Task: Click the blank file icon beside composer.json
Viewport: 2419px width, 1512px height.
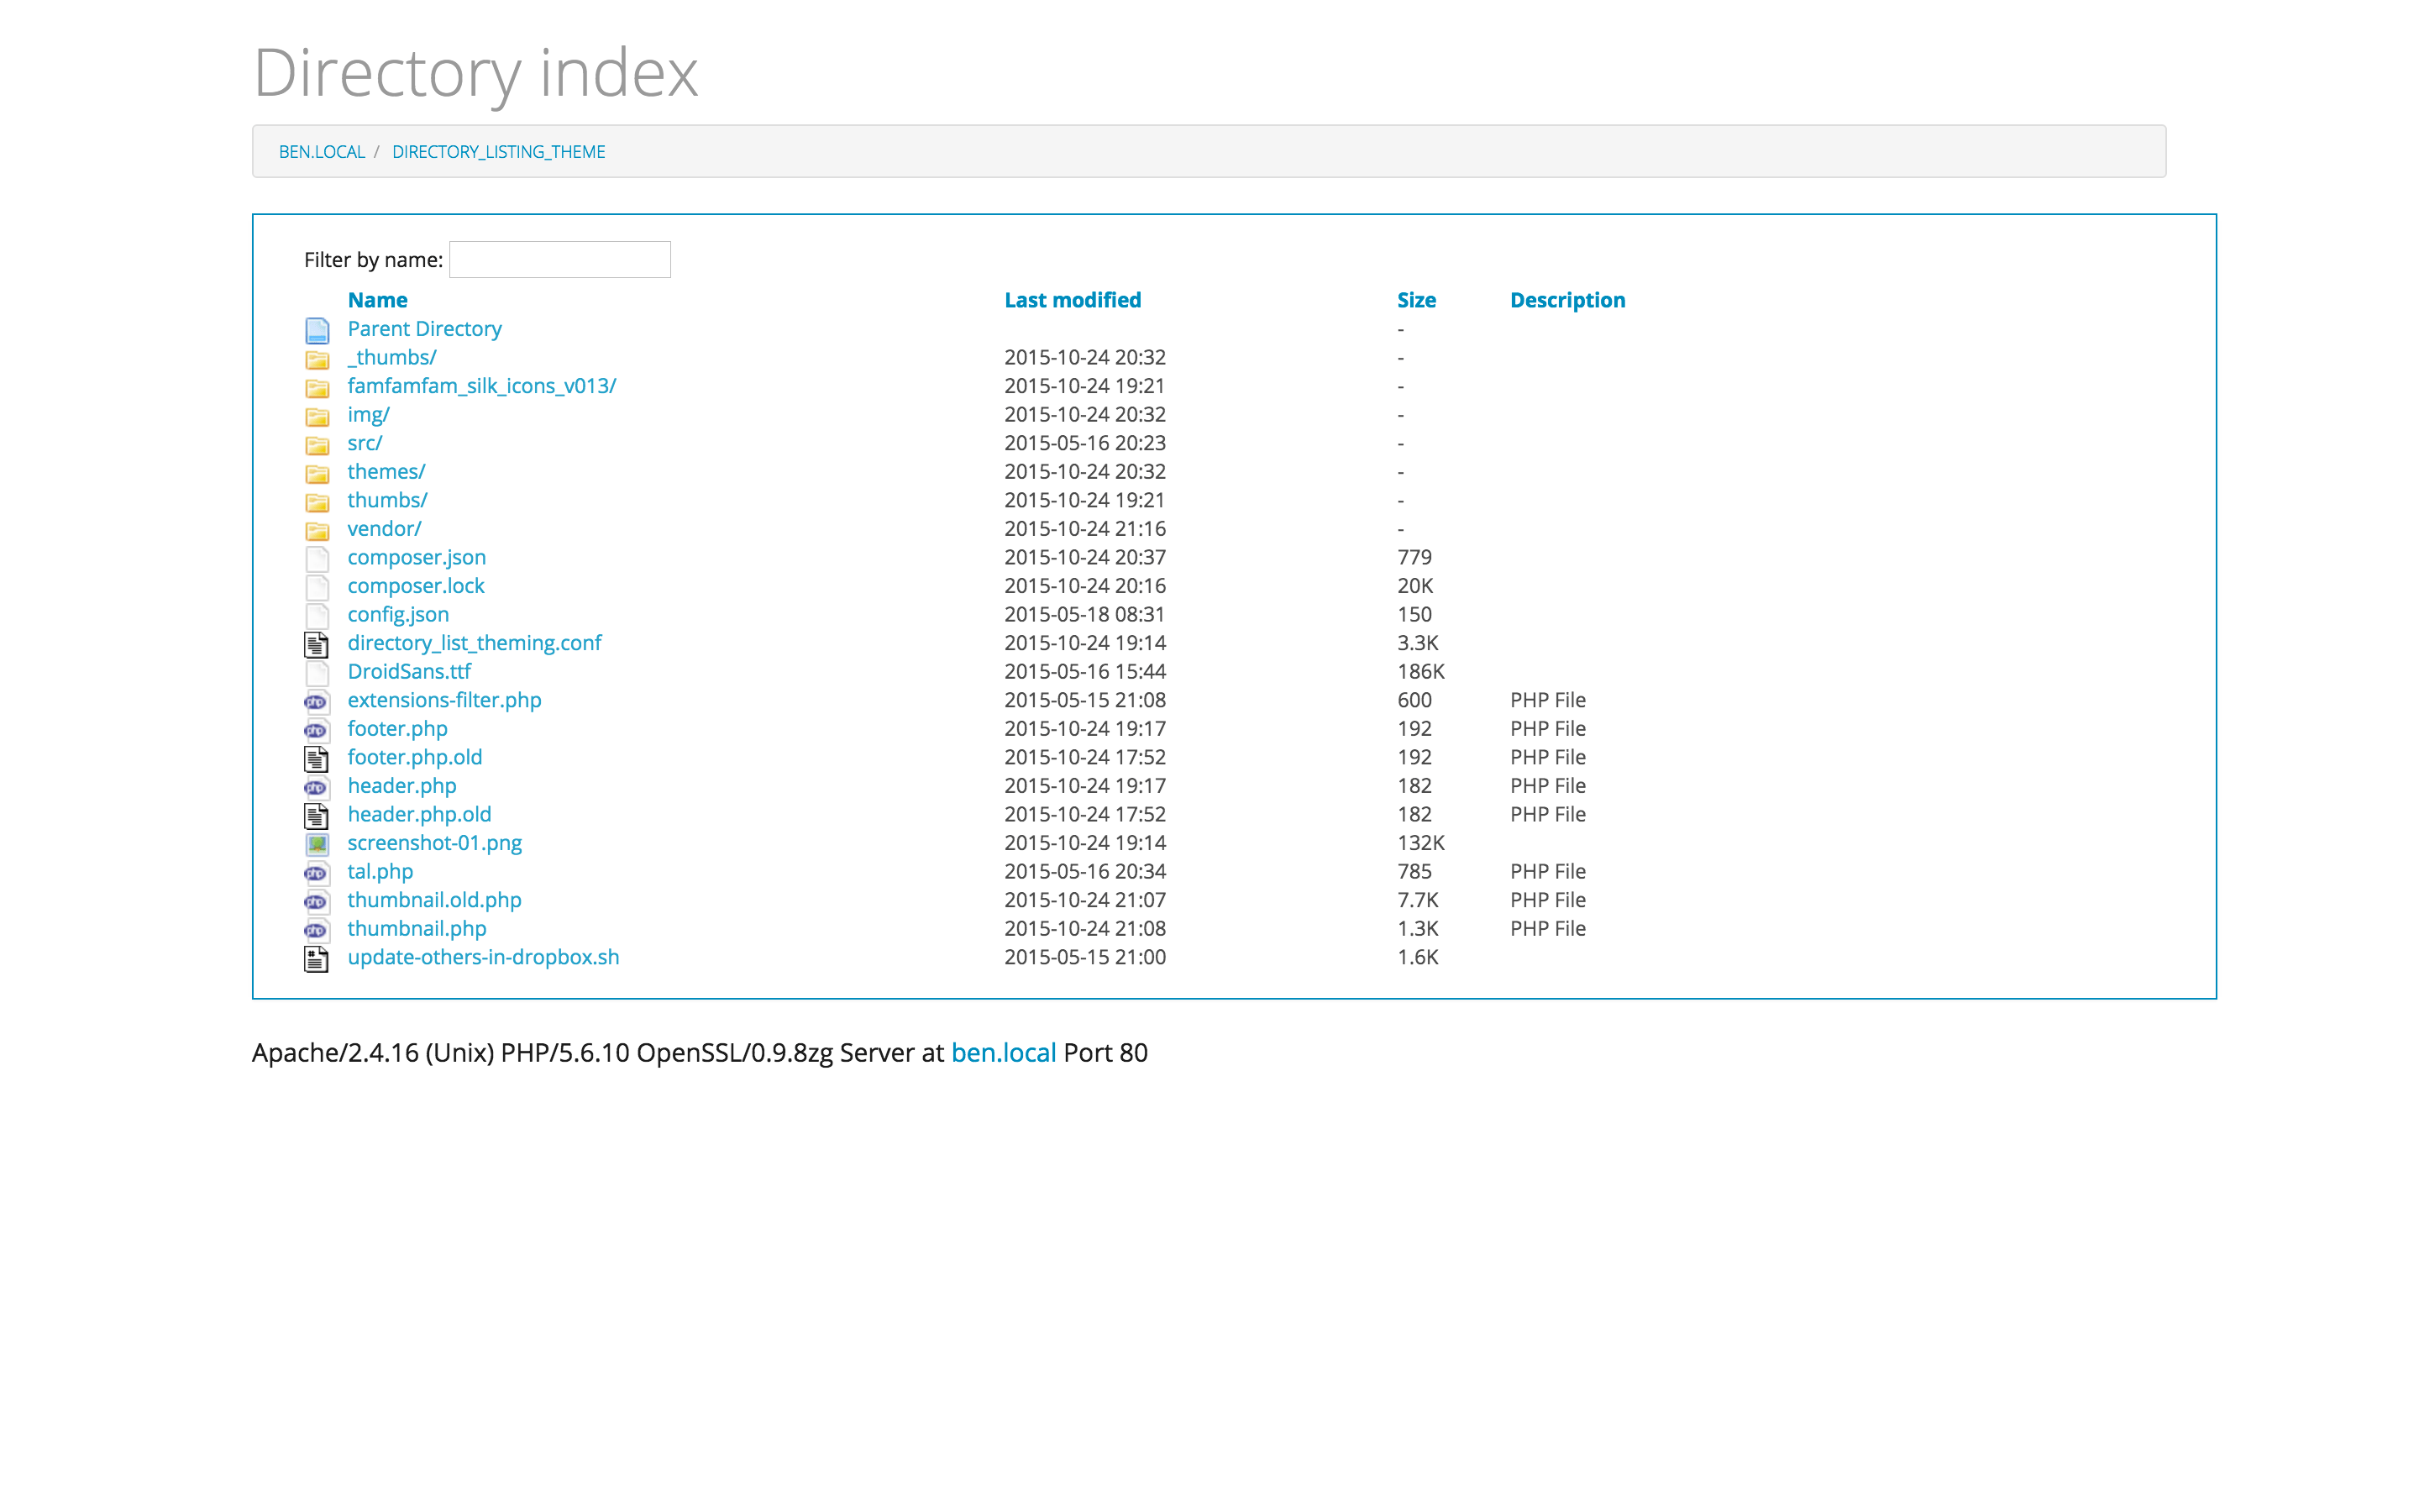Action: (317, 558)
